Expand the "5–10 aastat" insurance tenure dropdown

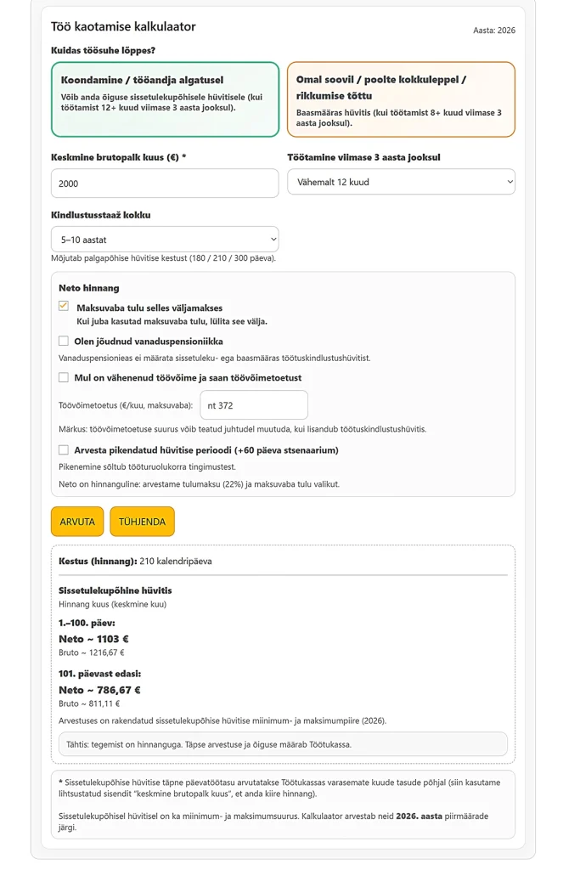(165, 240)
